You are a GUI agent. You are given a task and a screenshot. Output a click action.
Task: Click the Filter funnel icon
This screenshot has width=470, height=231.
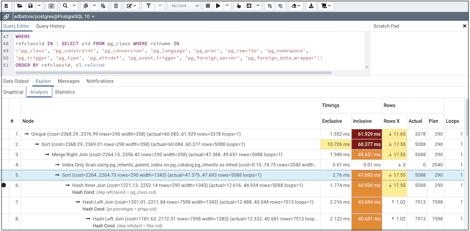(x=148, y=6)
